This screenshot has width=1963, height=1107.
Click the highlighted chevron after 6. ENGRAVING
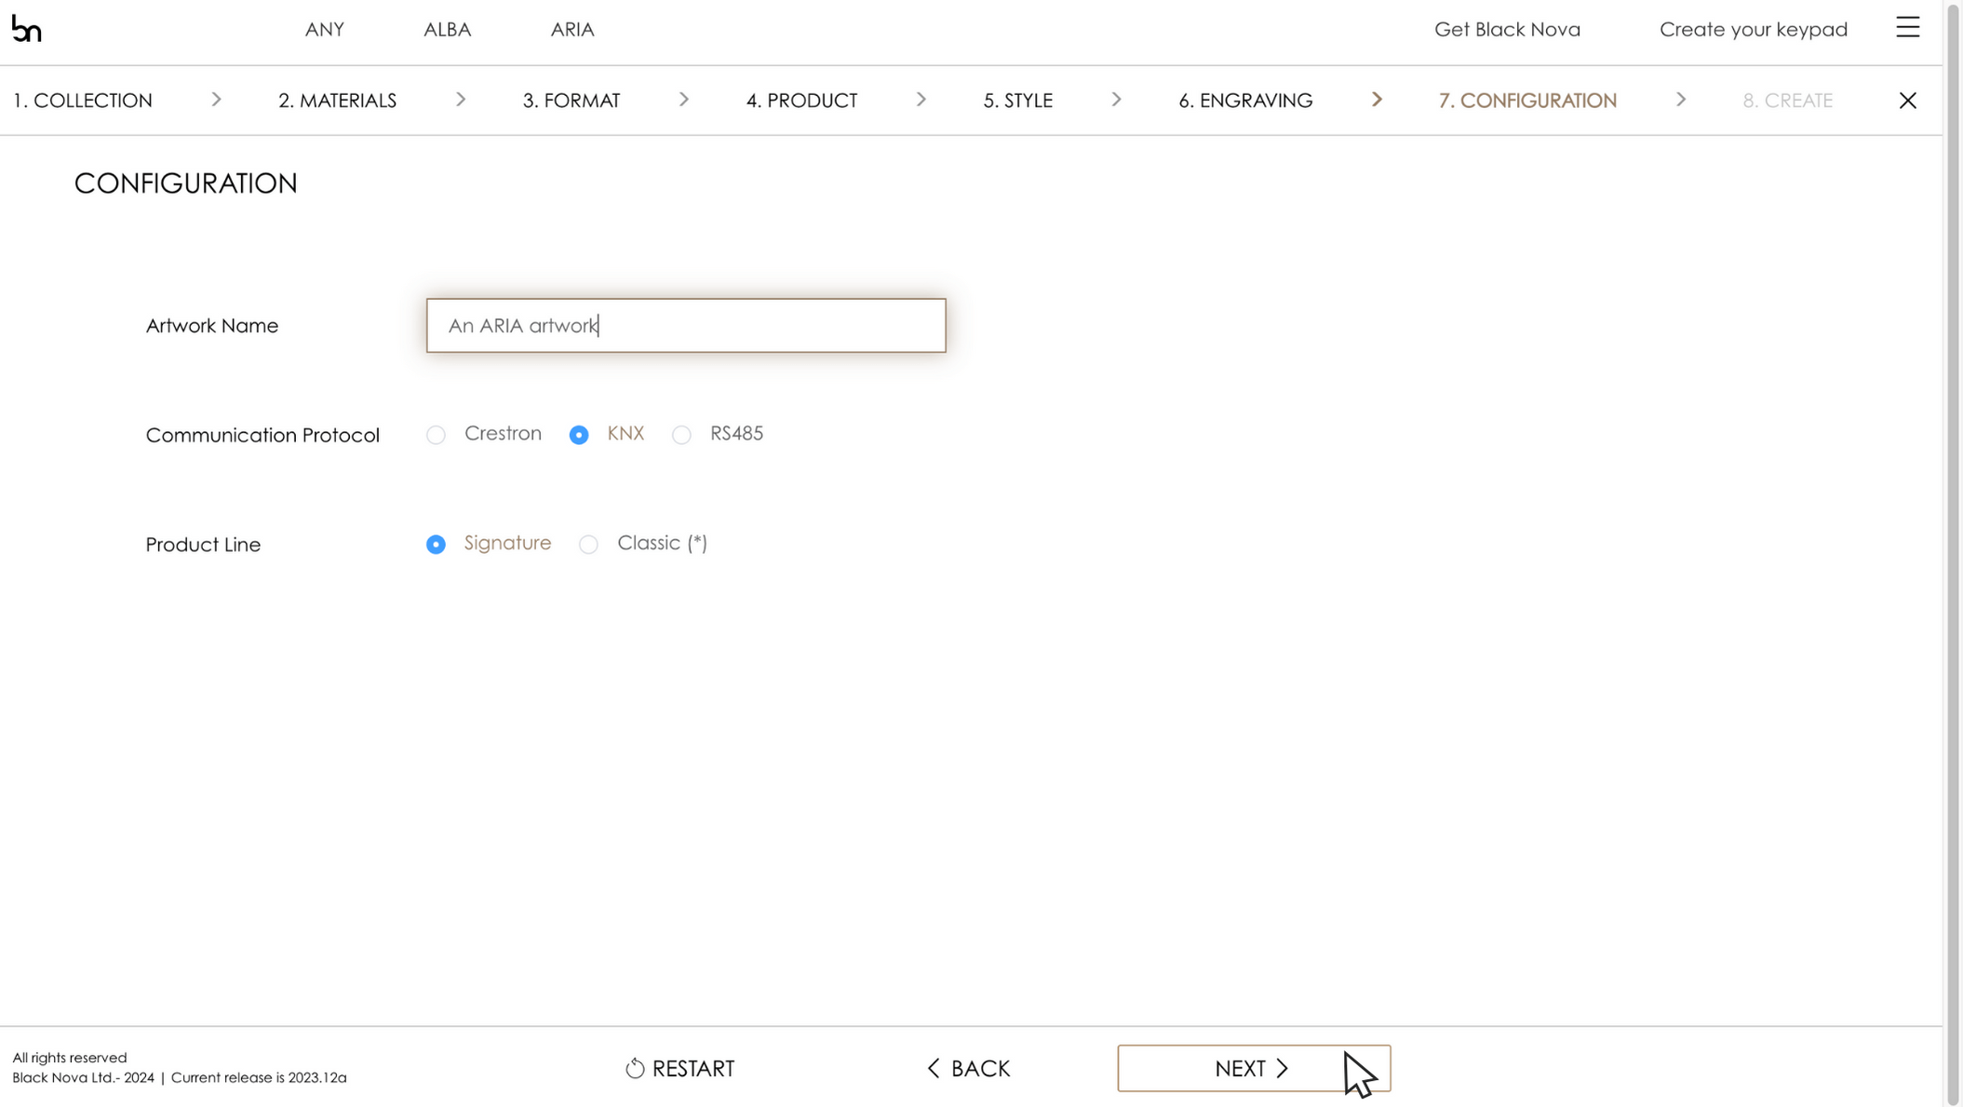(1378, 100)
